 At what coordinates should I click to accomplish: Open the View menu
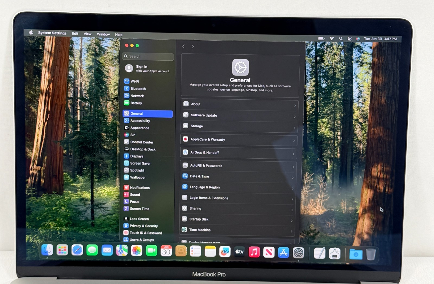[x=88, y=34]
